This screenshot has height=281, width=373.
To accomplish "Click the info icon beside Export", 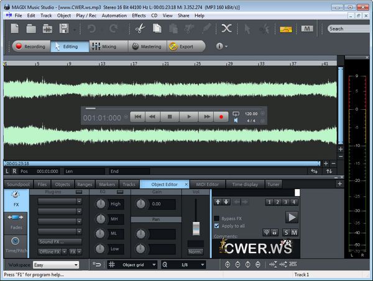I will pyautogui.click(x=219, y=47).
